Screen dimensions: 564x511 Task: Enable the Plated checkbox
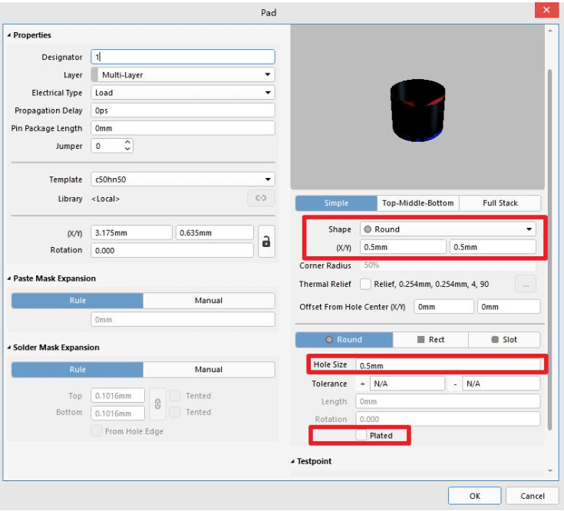tap(361, 435)
